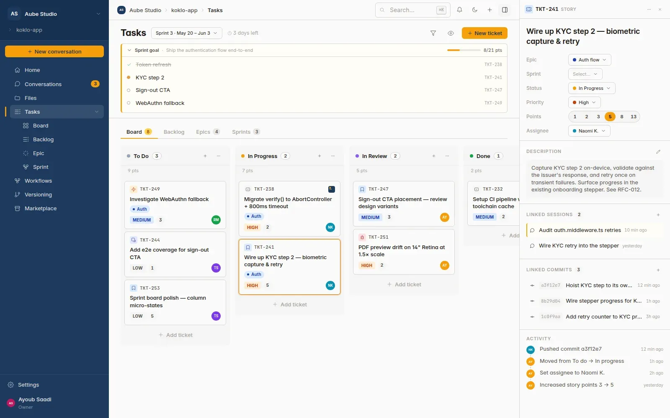Select Board tab
Image resolution: width=670 pixels, height=418 pixels.
pyautogui.click(x=139, y=132)
